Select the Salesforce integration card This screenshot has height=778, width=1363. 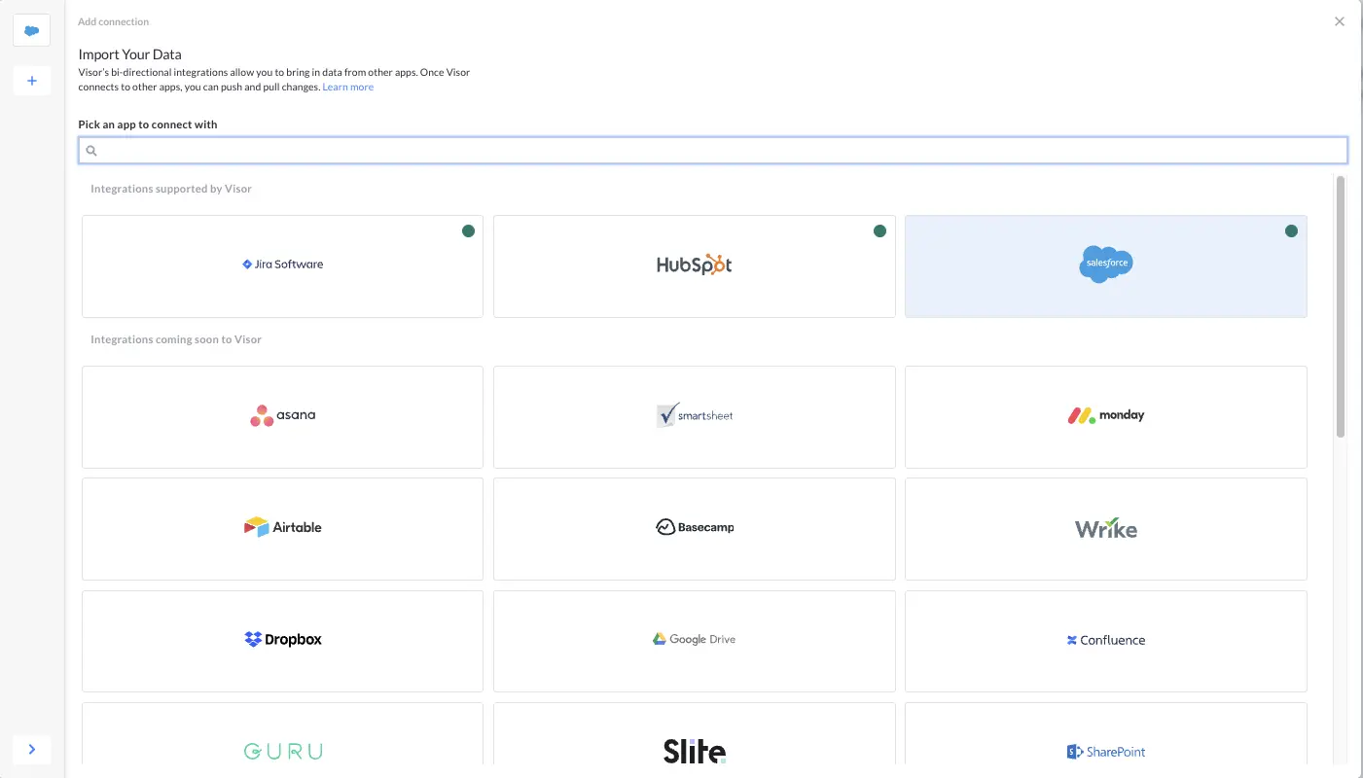click(1106, 266)
